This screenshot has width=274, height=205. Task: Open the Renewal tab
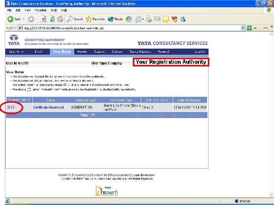[164, 52]
